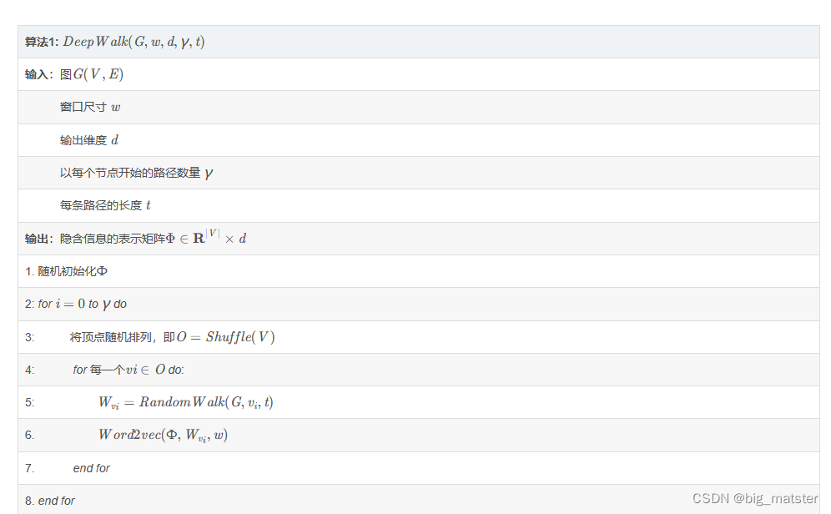The height and width of the screenshot is (514, 831).
Task: Select the 图G(V, E) input text
Action: 92,74
